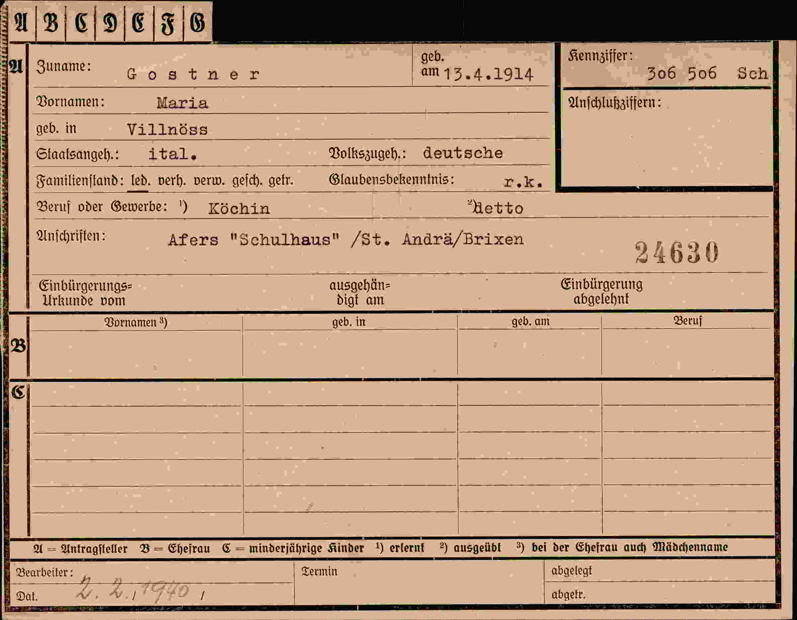Image resolution: width=797 pixels, height=620 pixels.
Task: Click the 'Dat.' label
Action: pyautogui.click(x=27, y=596)
